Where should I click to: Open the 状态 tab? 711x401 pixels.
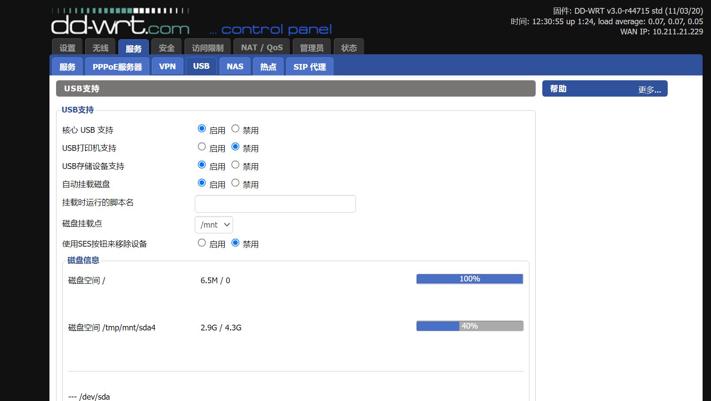349,48
